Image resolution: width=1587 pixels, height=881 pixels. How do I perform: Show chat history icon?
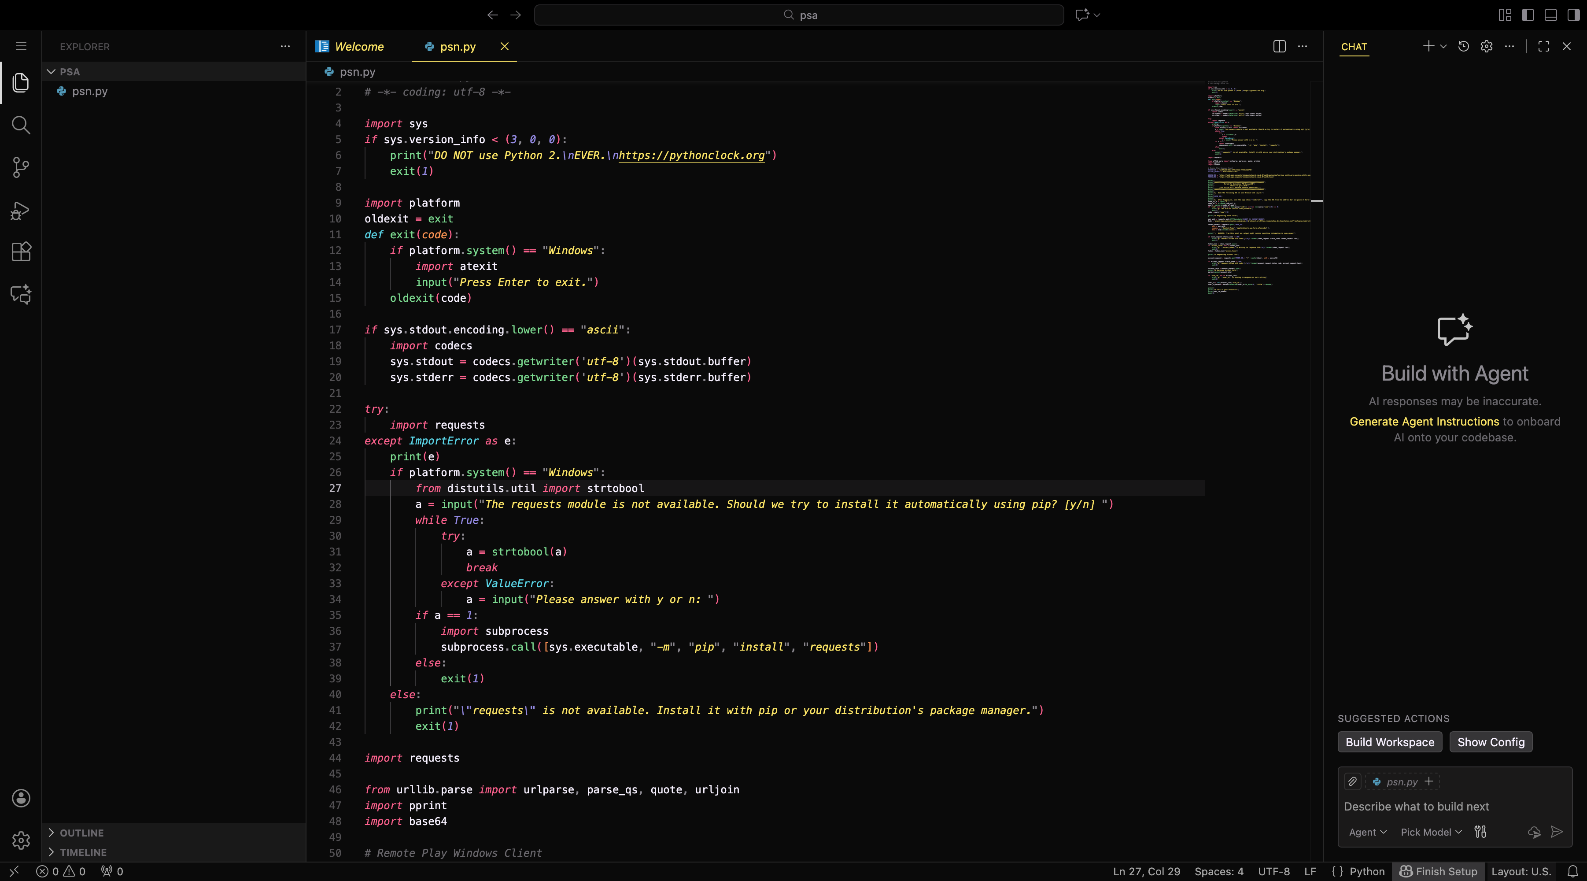[x=1464, y=46]
